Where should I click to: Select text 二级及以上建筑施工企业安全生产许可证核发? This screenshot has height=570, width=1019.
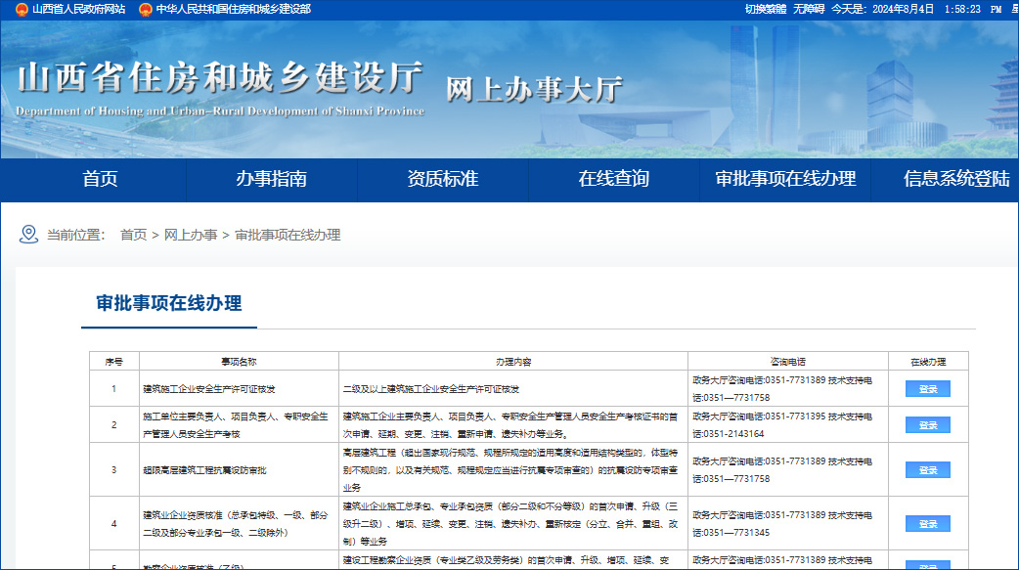(431, 389)
